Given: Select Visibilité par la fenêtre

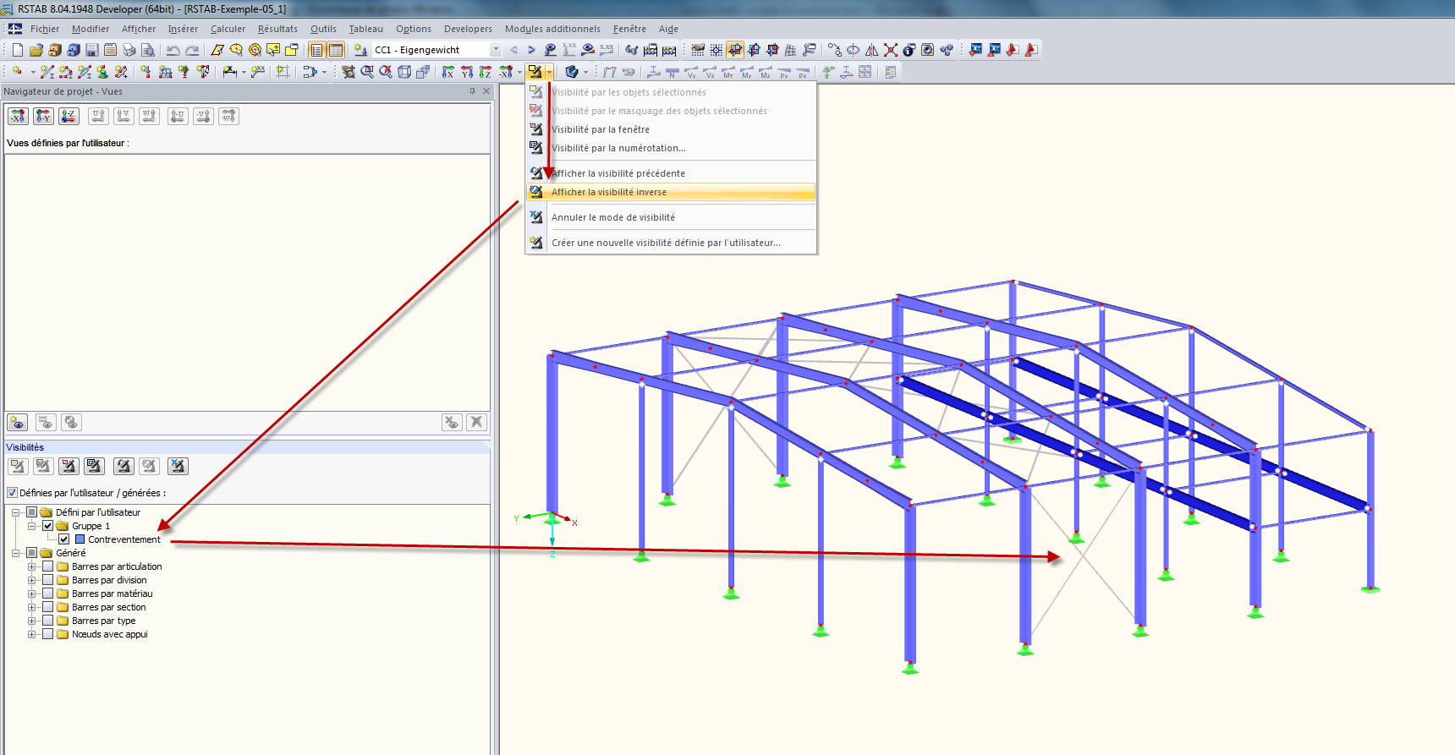Looking at the screenshot, I should point(671,129).
